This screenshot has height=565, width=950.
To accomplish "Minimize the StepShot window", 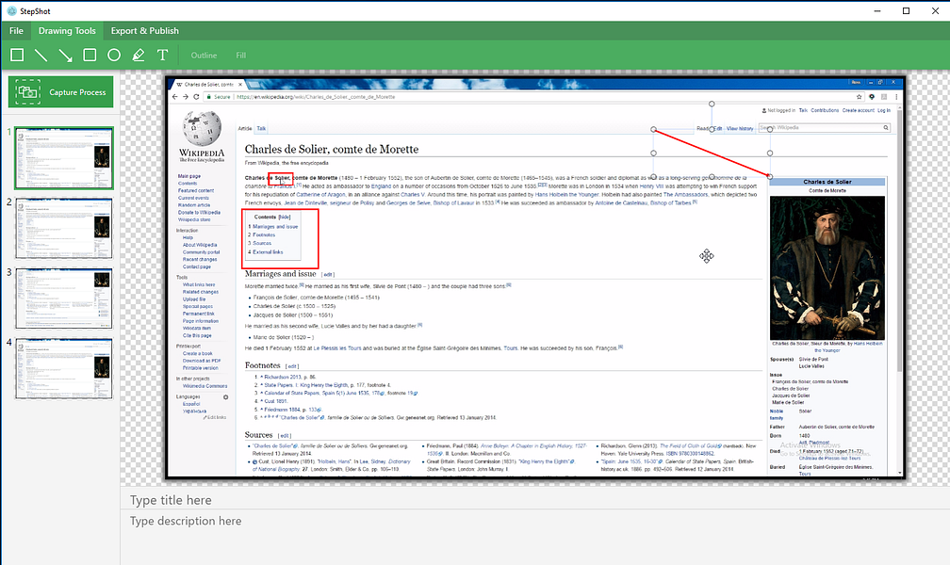I will [878, 11].
